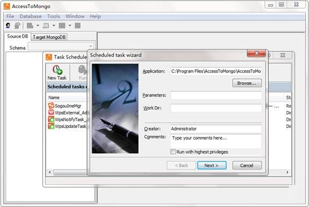
Task: Open the Schema combo box
Action: tap(61, 46)
